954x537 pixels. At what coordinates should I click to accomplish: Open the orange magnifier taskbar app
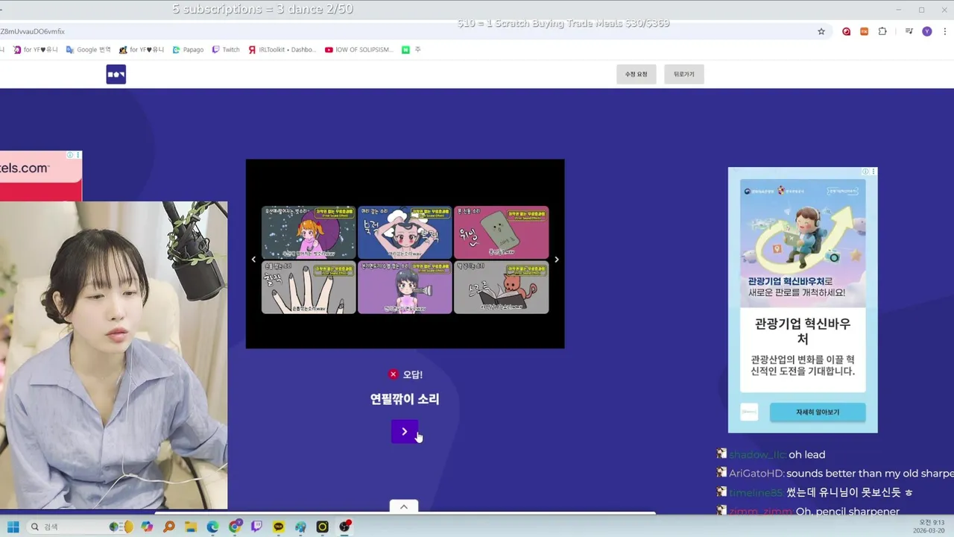coord(169,527)
